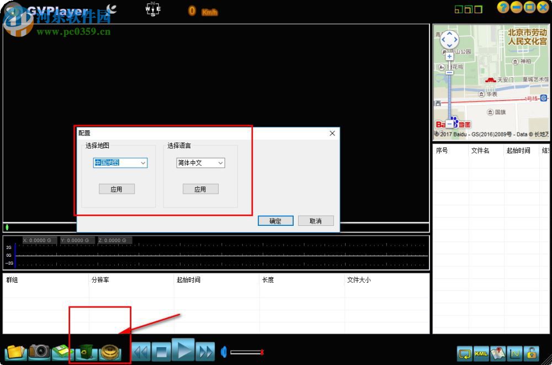
Task: Open a file using the folder icon
Action: [x=14, y=351]
